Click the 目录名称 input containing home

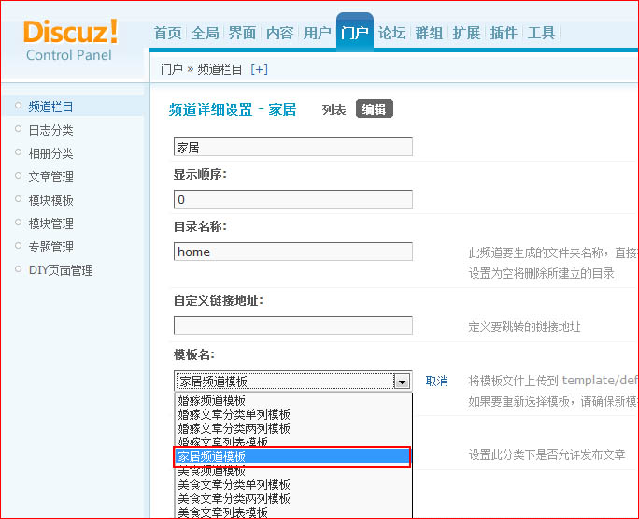click(x=292, y=252)
